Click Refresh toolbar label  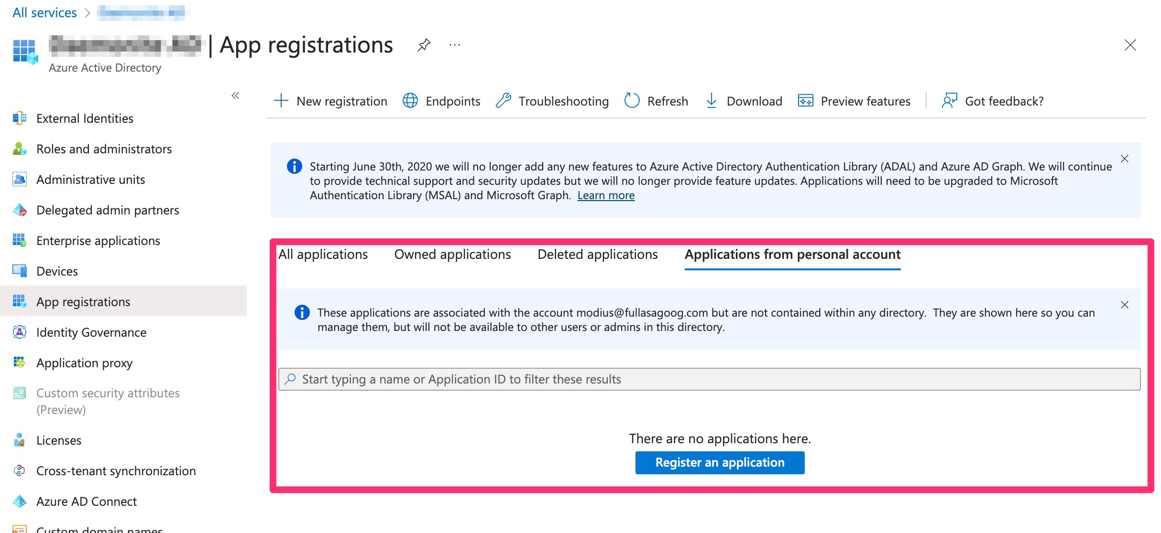[668, 101]
